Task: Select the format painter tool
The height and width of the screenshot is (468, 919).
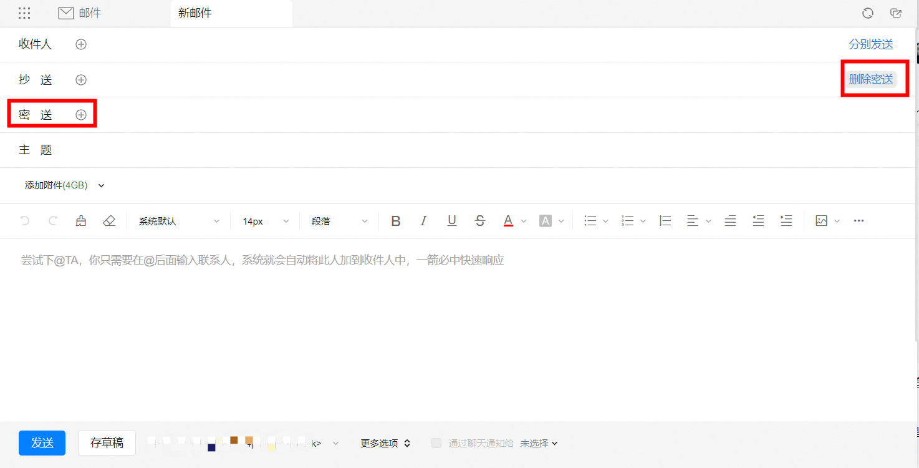Action: tap(81, 221)
